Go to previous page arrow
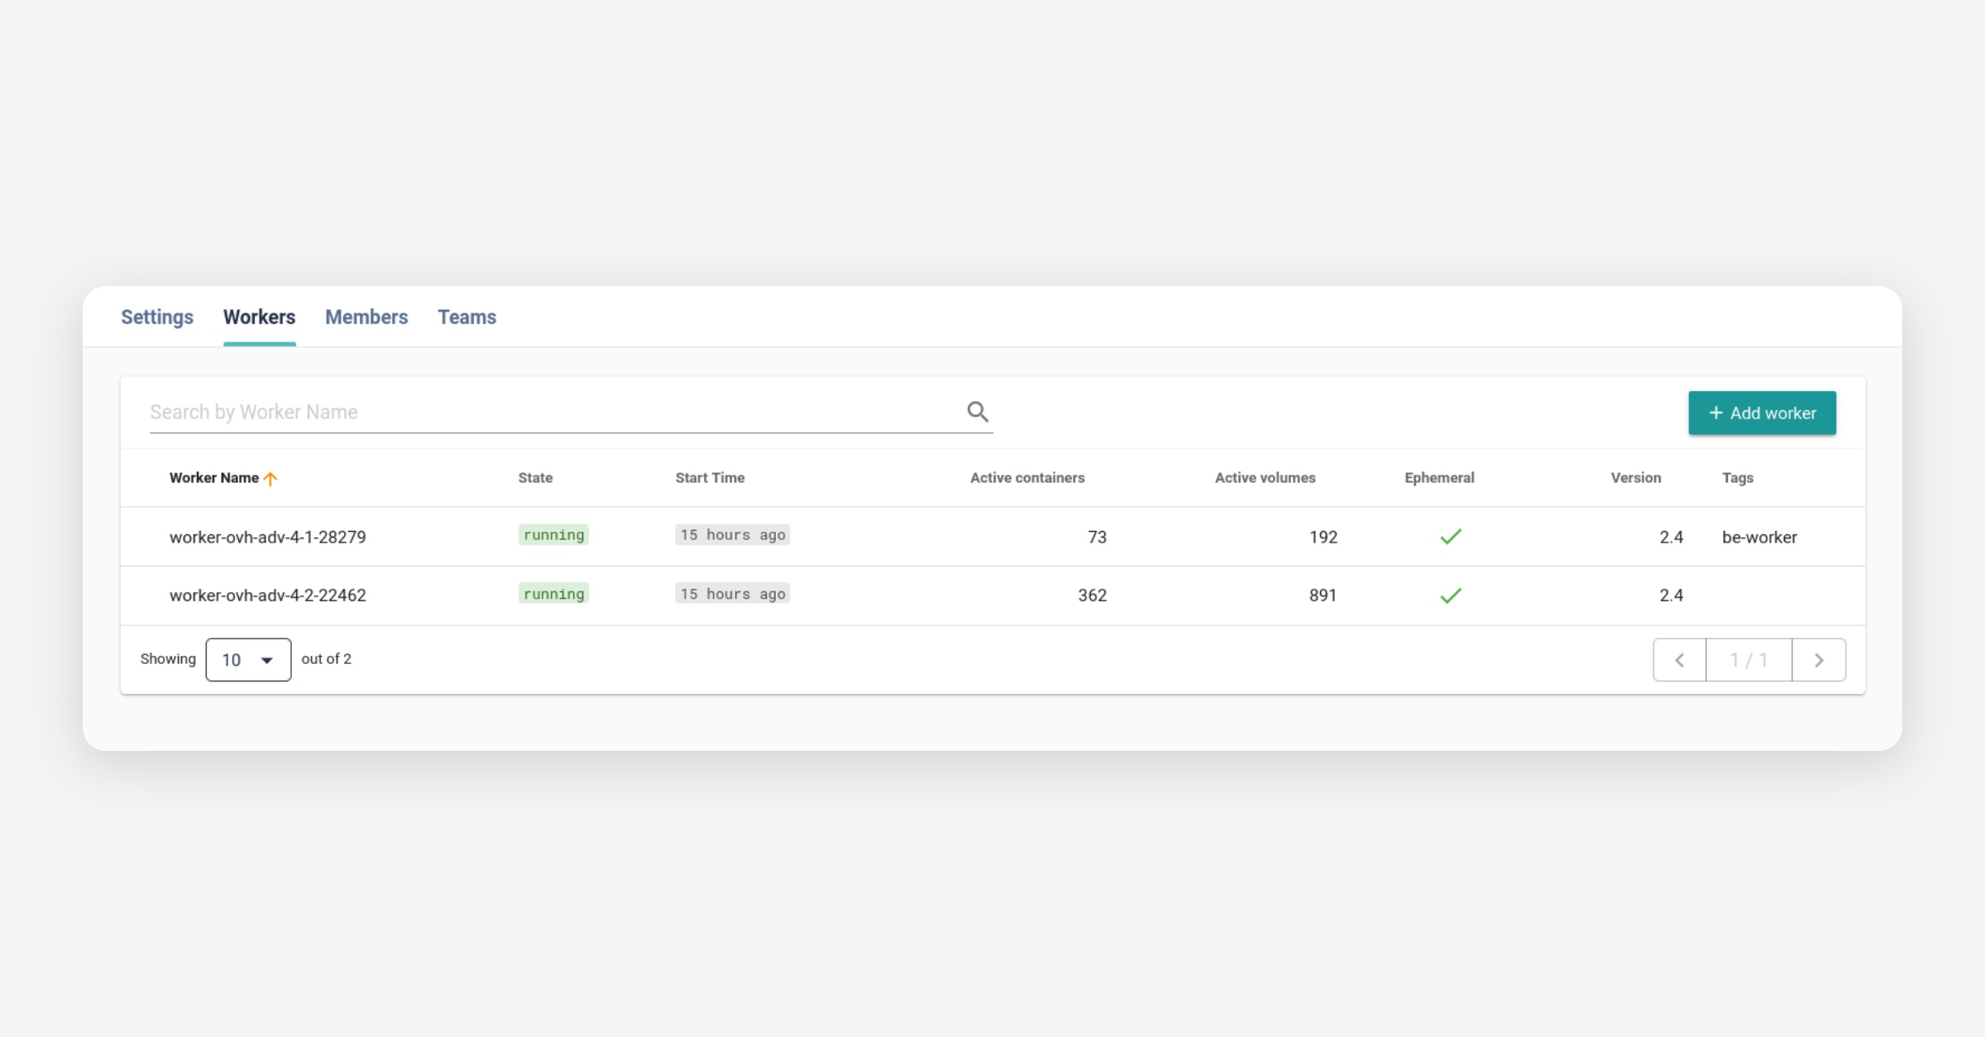 click(x=1680, y=660)
